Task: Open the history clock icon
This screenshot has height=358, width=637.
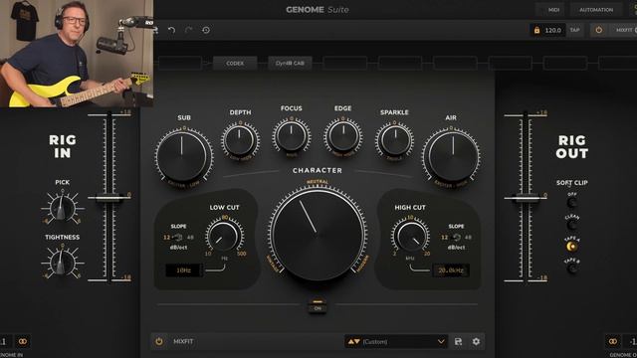Action: (x=206, y=30)
